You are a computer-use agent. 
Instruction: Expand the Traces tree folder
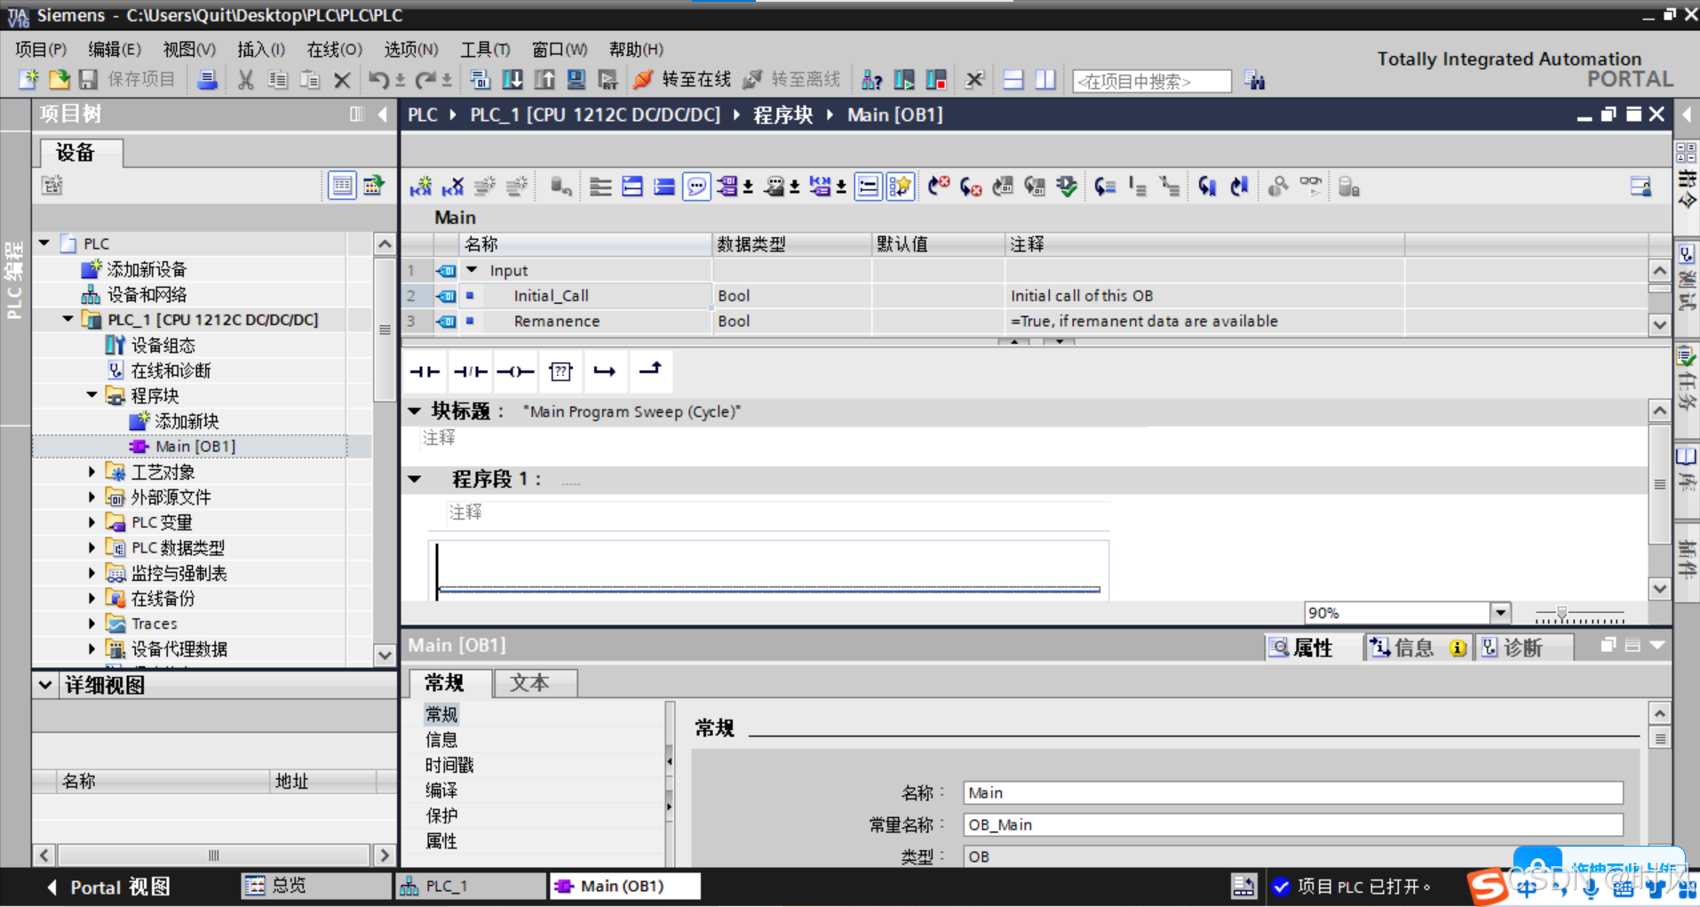click(x=91, y=624)
